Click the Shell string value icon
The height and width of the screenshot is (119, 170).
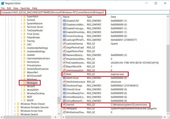tap(64, 74)
